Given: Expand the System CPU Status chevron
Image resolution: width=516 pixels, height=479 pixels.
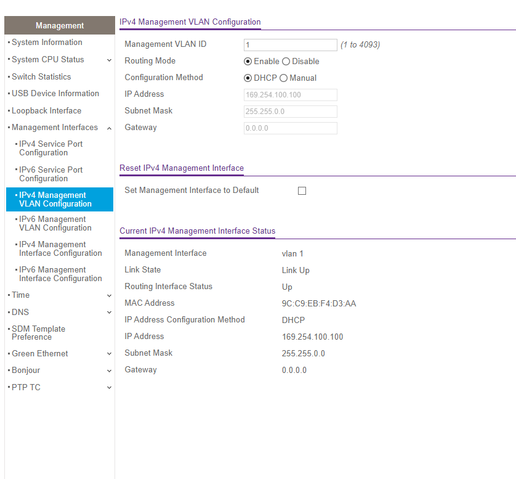Looking at the screenshot, I should coord(109,60).
